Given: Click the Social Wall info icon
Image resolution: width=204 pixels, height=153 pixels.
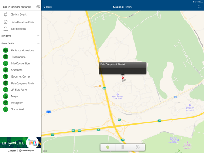Looking at the screenshot, I should [6, 109].
